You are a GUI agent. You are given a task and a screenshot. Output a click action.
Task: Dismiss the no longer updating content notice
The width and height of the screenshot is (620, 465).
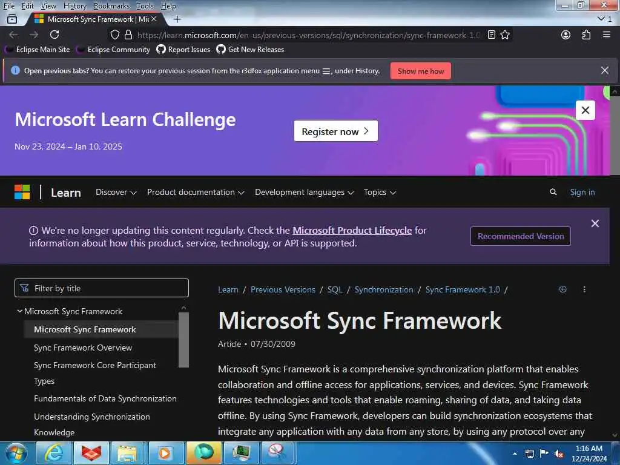tap(595, 223)
